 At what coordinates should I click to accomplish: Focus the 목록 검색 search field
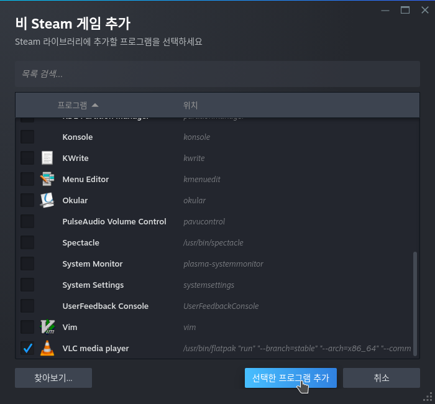coord(217,74)
